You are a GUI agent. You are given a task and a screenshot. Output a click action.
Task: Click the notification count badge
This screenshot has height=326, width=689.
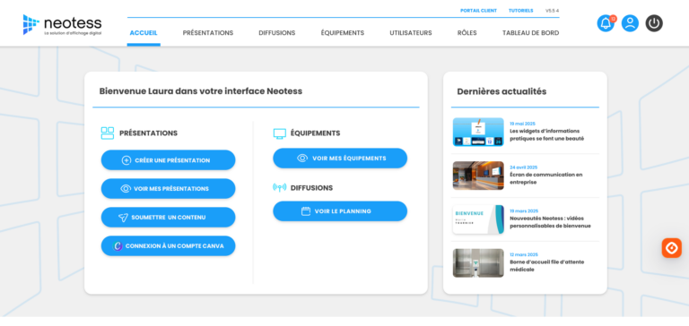613,19
